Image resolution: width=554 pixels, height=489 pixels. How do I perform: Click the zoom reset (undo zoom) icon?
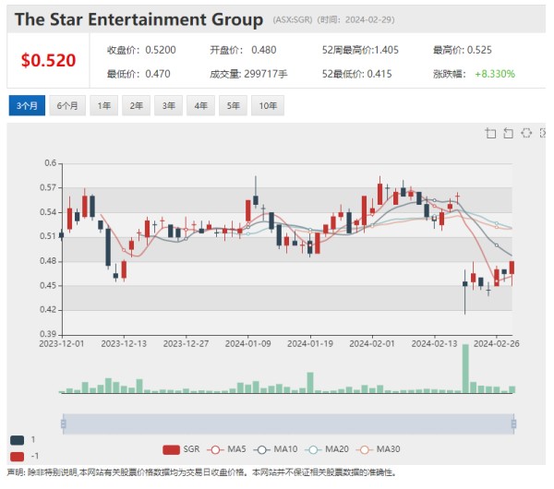(x=508, y=133)
